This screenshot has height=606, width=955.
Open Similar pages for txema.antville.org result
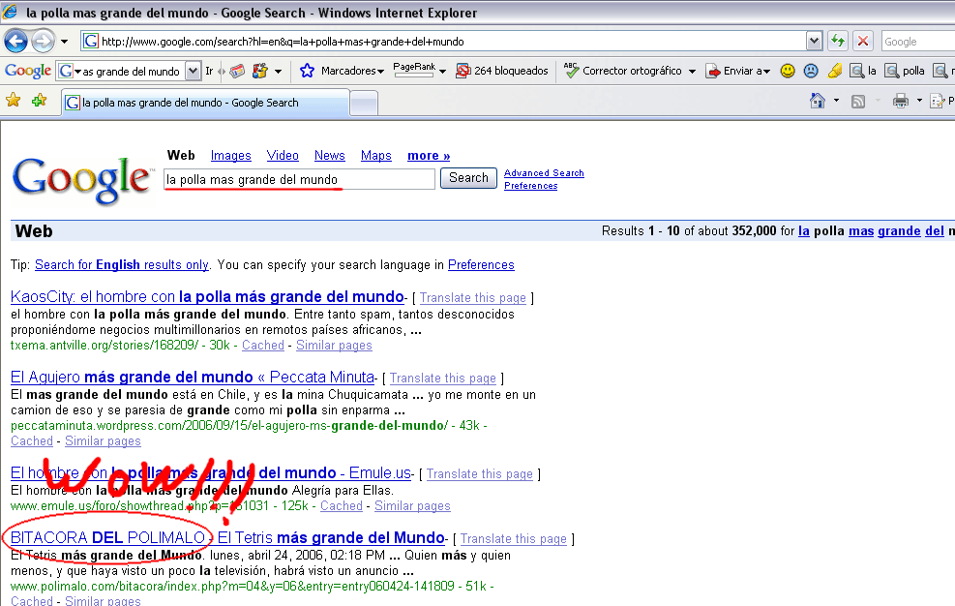click(334, 345)
